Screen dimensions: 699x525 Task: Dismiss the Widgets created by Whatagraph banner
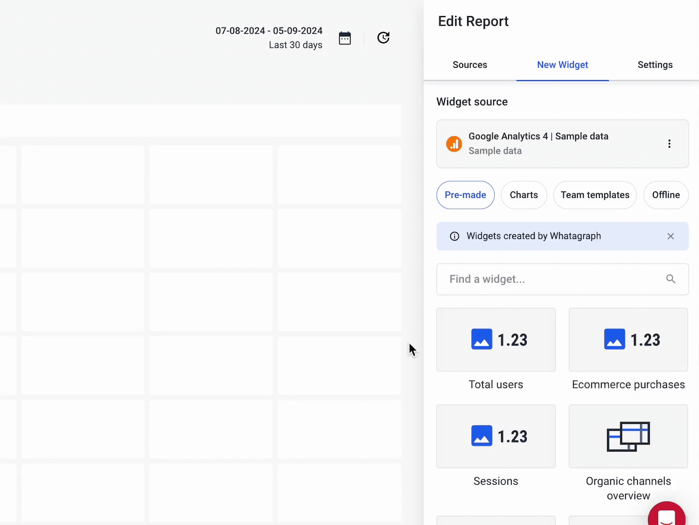[670, 236]
